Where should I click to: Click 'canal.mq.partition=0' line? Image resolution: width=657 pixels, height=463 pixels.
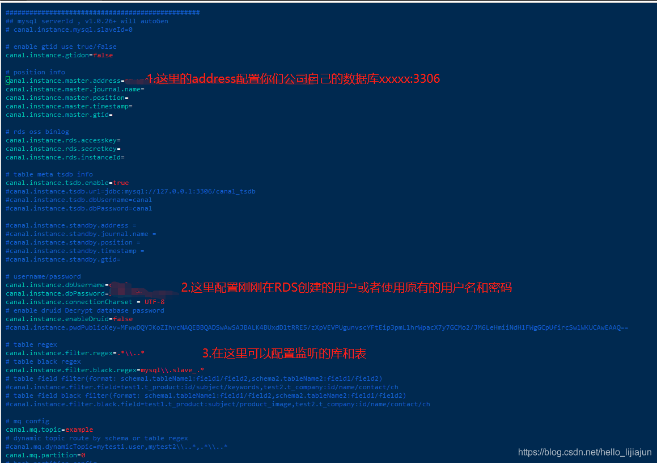(x=45, y=456)
